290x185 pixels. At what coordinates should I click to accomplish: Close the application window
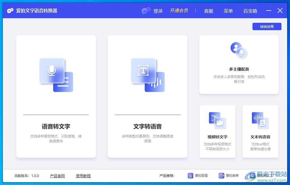click(x=280, y=11)
